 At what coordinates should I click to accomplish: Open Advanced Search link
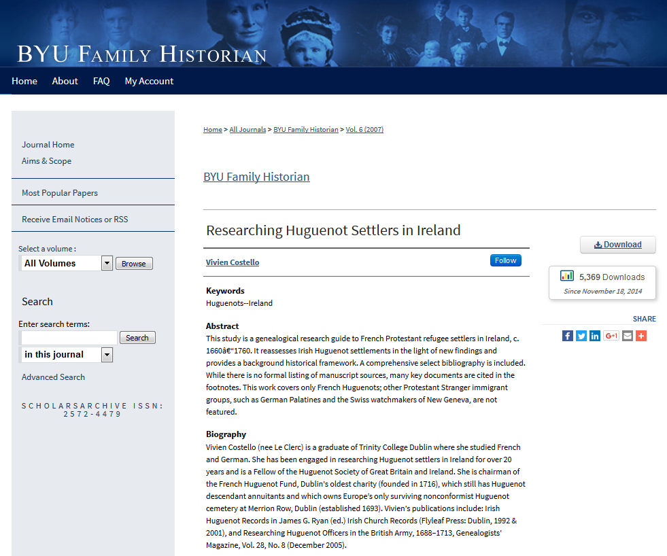53,377
